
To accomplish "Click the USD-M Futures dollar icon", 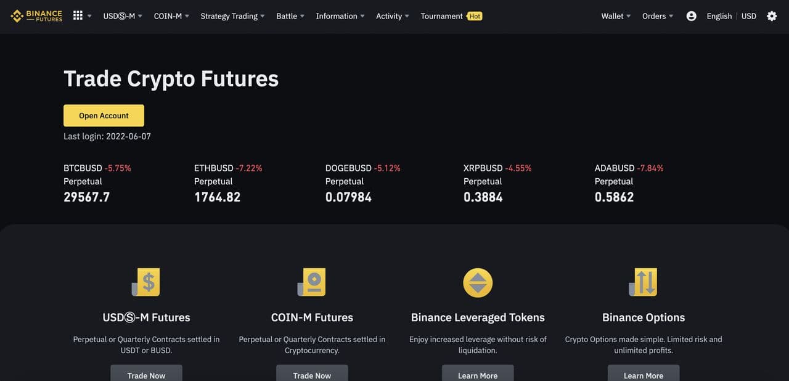I will click(x=146, y=282).
